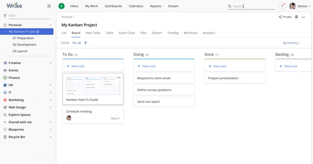Open Kanban How-To Guide card thumbnail
This screenshot has height=164, width=313.
93,86
